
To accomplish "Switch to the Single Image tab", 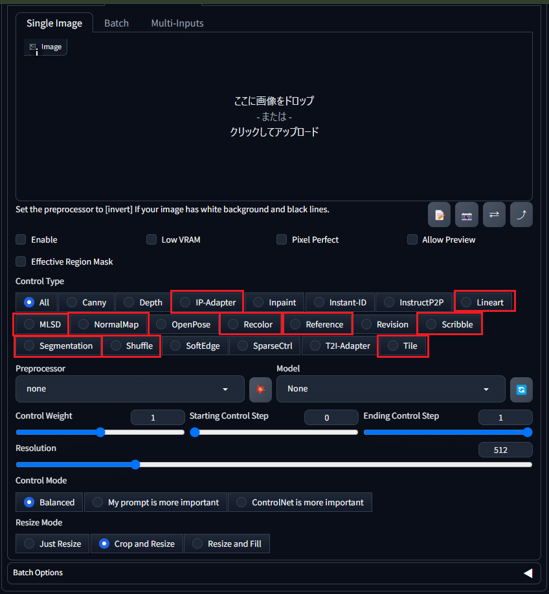I will 54,23.
